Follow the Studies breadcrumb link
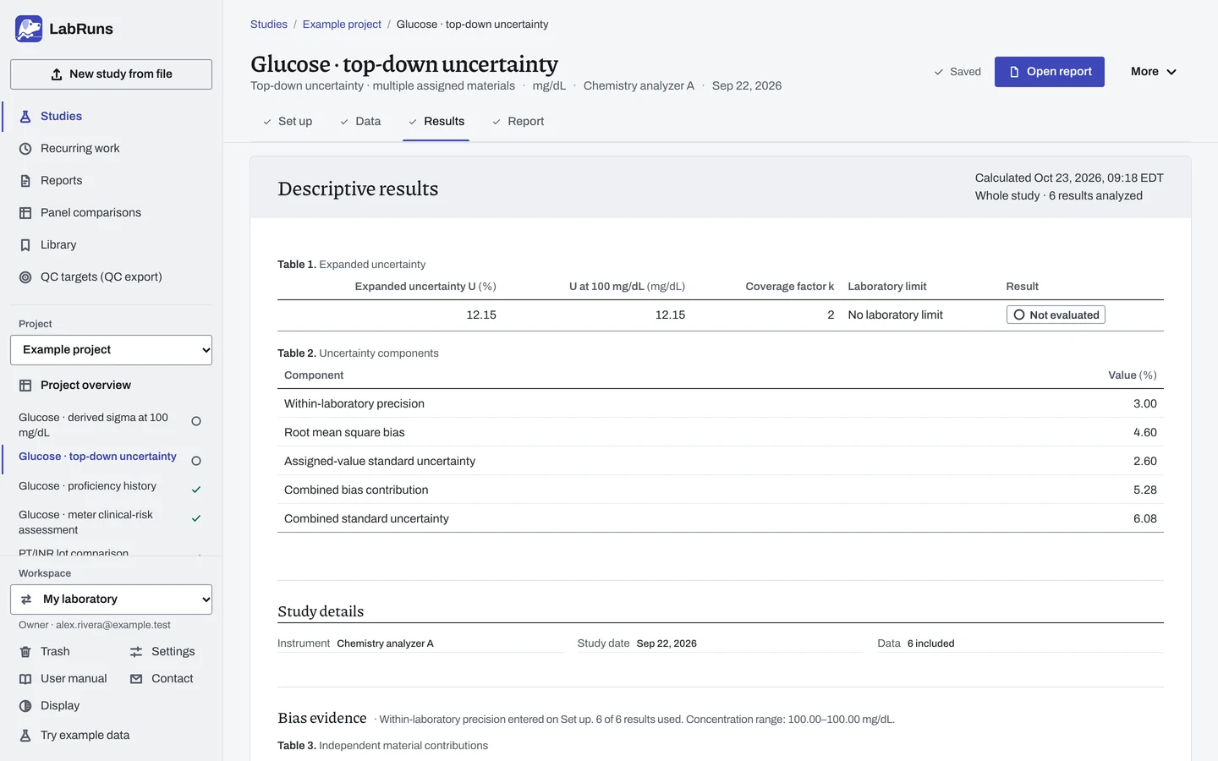1218x761 pixels. pos(269,25)
